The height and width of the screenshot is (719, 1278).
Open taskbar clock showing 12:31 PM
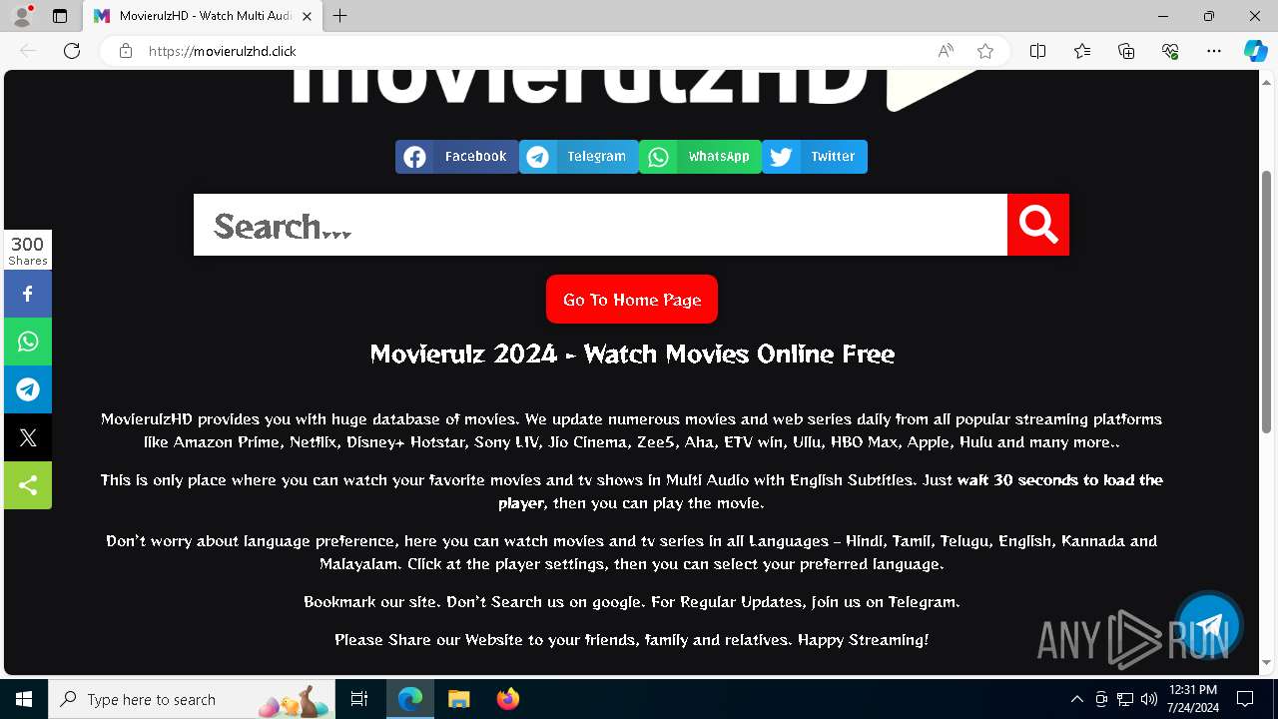point(1192,699)
